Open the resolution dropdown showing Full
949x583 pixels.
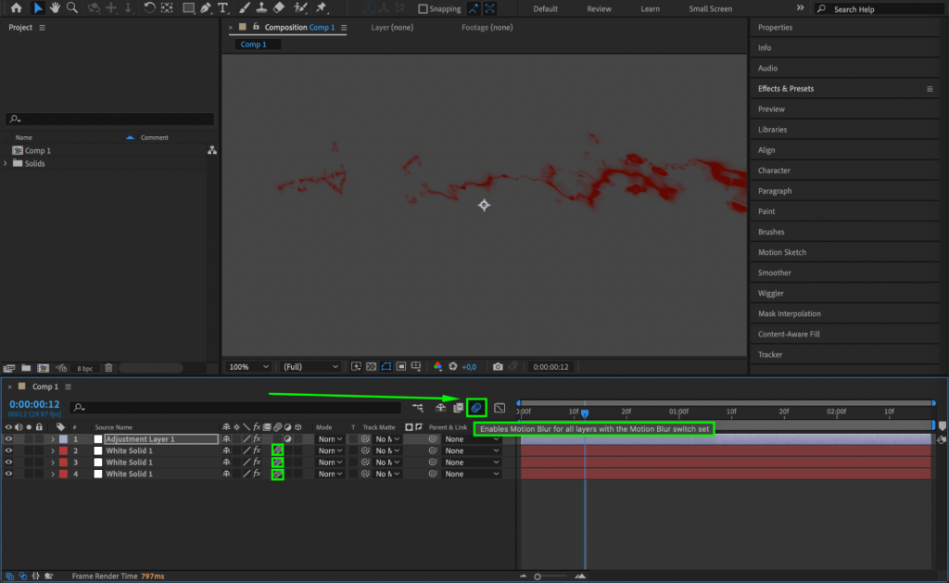click(x=310, y=366)
